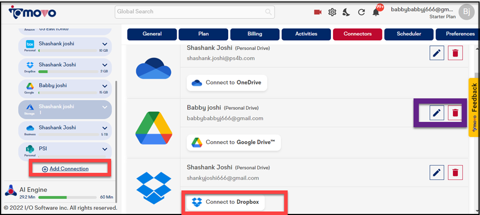
Task: Click Azure Storage icon in sidebar
Action: click(30, 107)
